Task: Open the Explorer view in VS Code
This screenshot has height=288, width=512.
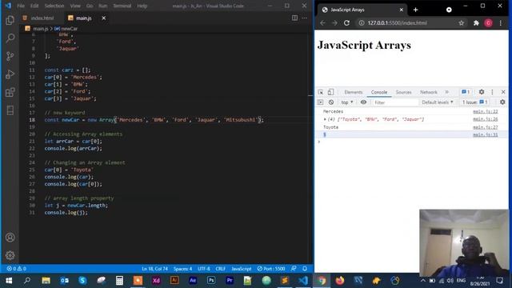Action: (x=10, y=20)
